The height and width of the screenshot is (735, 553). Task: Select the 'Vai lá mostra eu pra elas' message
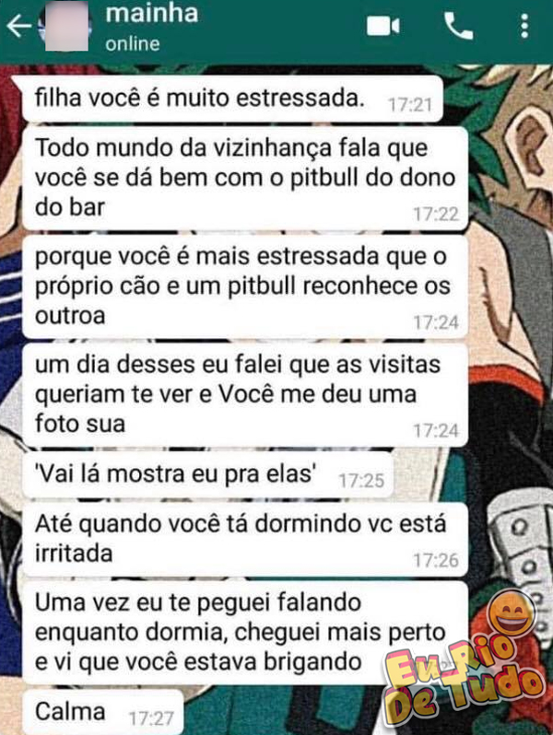(x=207, y=474)
